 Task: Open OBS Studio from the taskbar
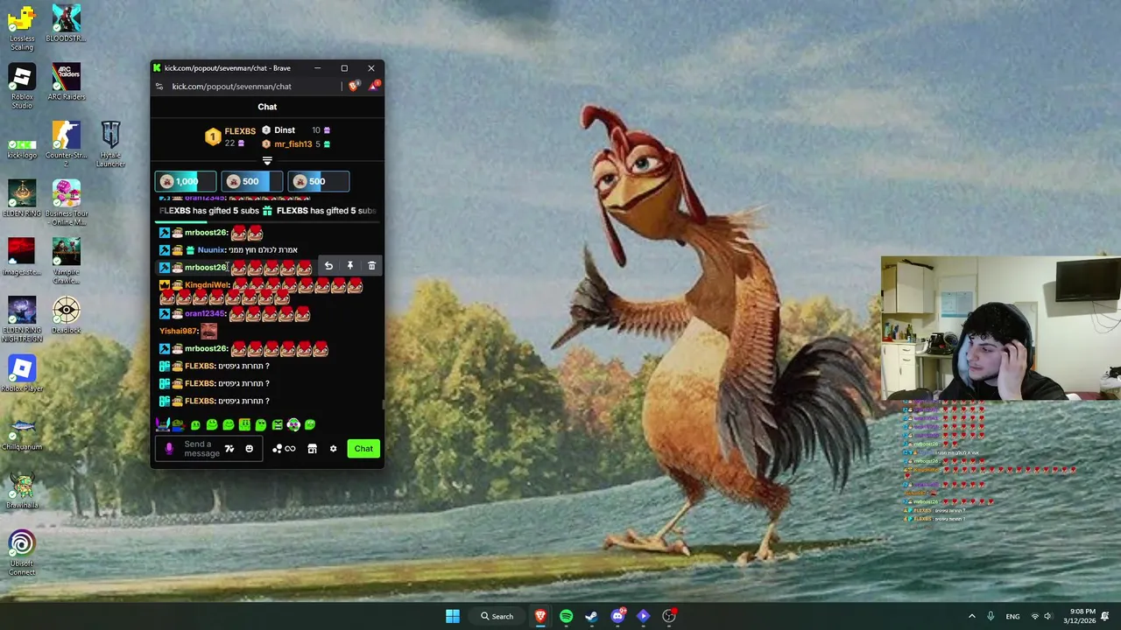coord(669,616)
